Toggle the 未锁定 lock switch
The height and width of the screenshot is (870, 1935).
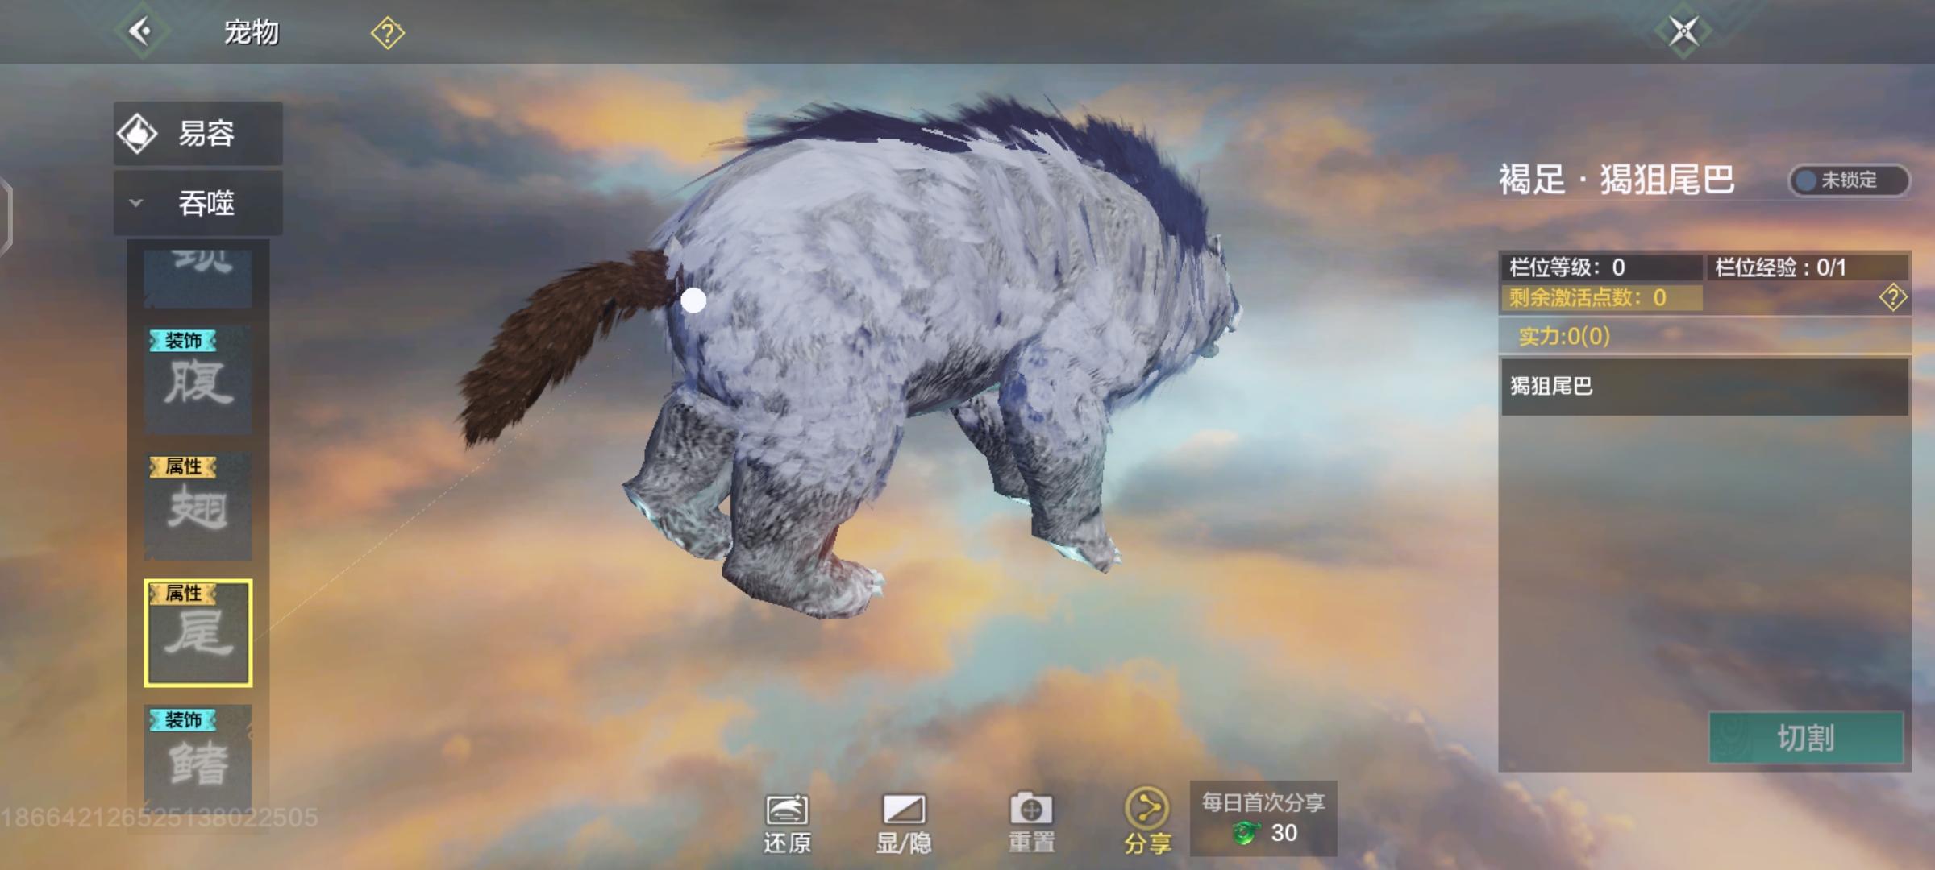coord(1848,180)
